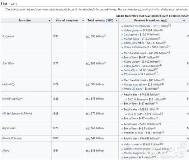
Task: Sort by Revenue breakdown arrows icon
Action: click(x=184, y=21)
